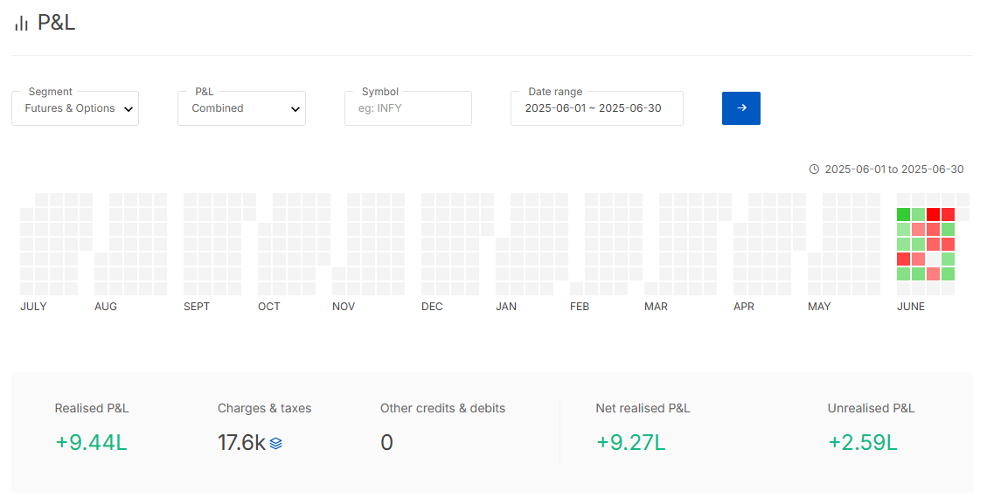Click the 'Net realised P&L' label

(643, 408)
